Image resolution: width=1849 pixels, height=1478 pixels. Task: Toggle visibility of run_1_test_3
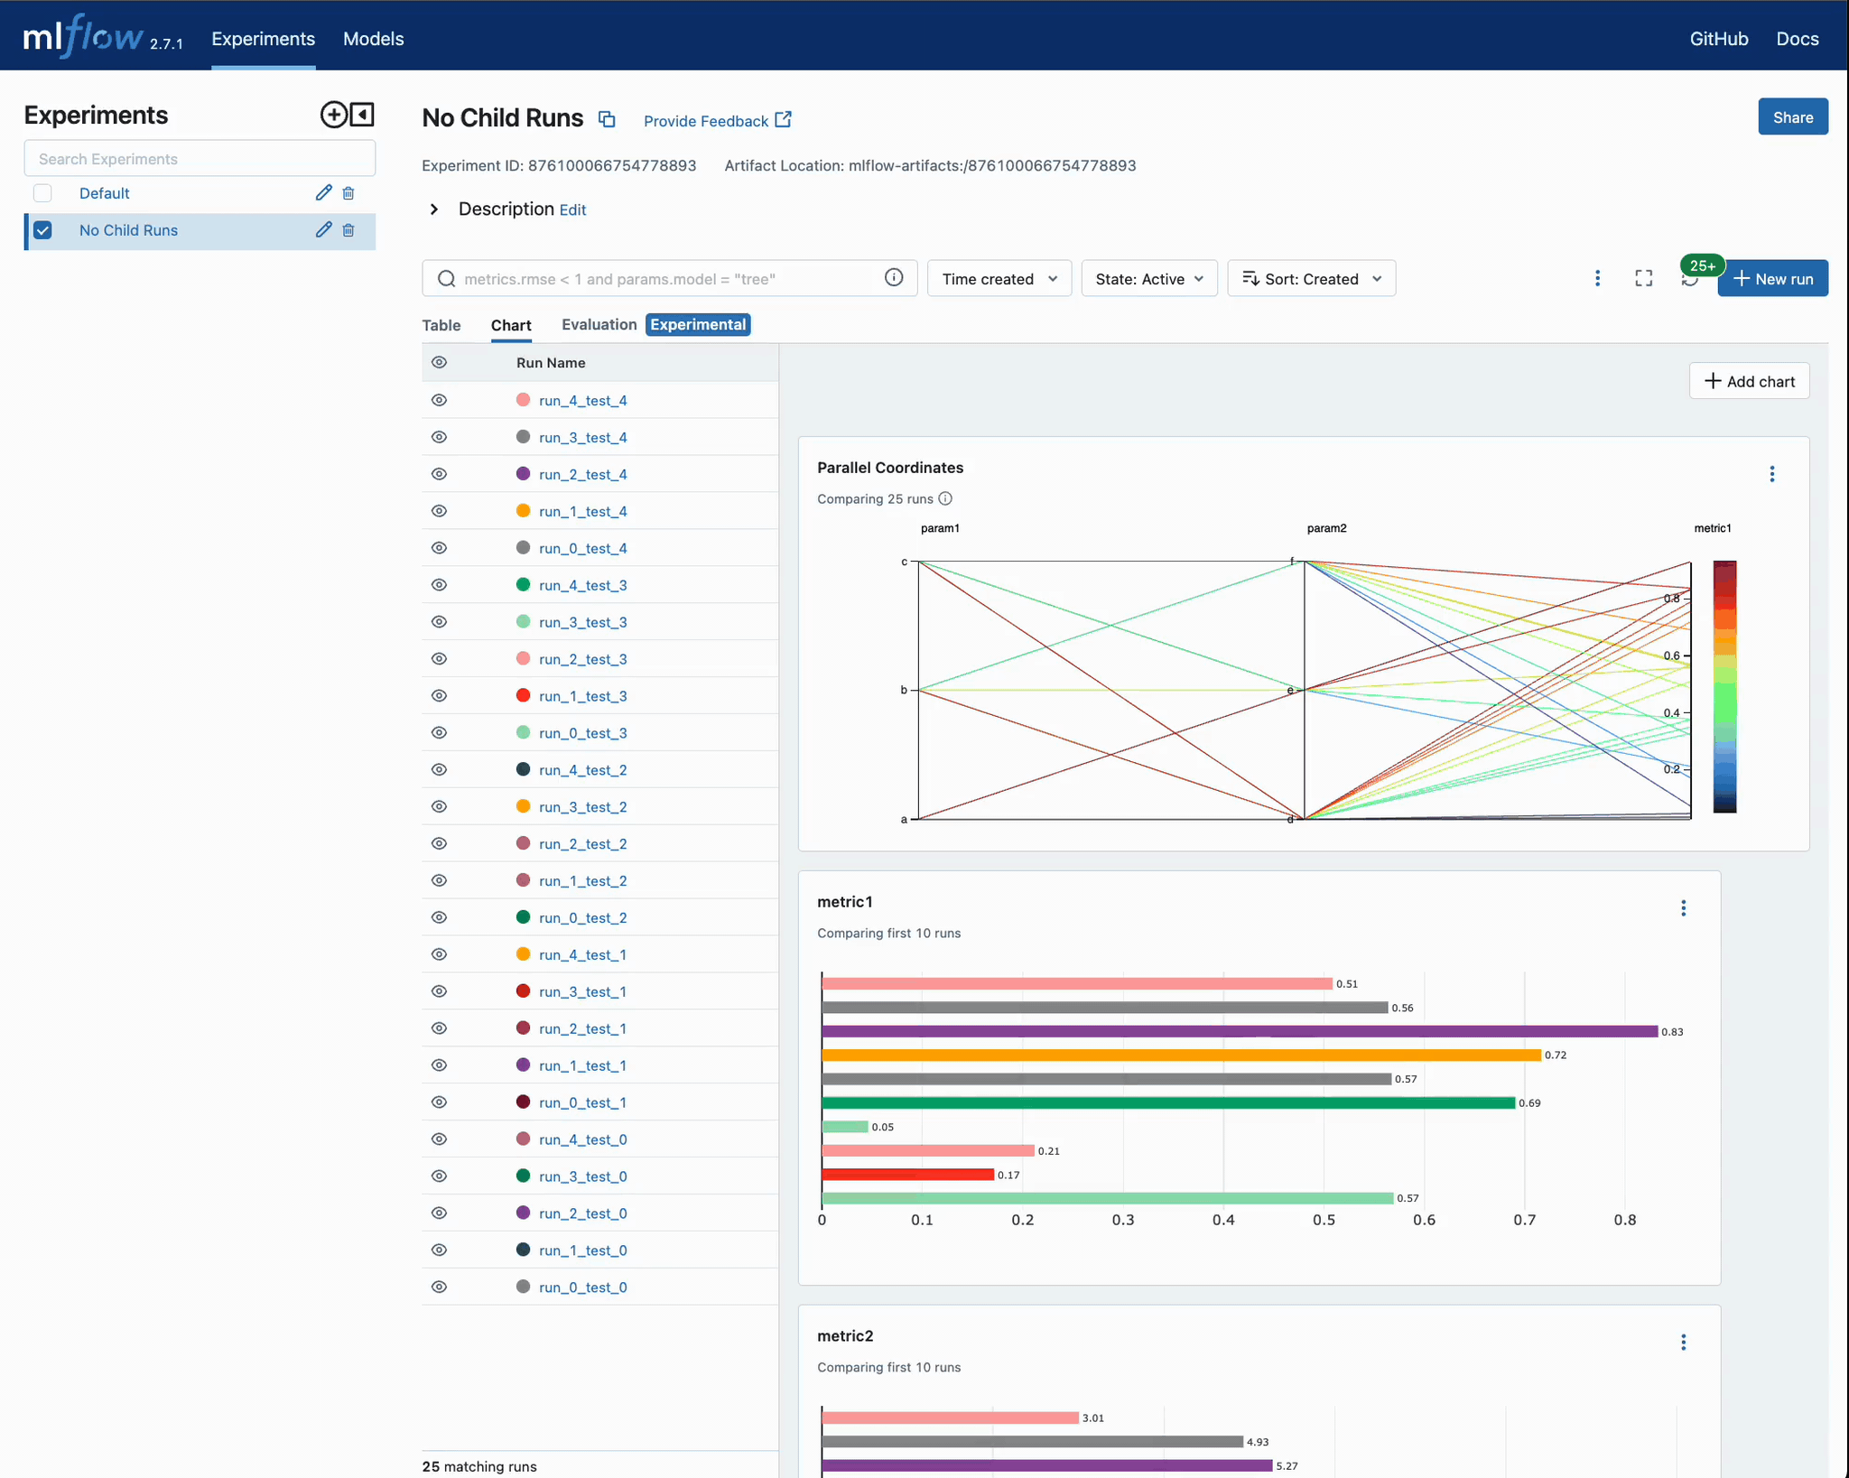point(440,696)
